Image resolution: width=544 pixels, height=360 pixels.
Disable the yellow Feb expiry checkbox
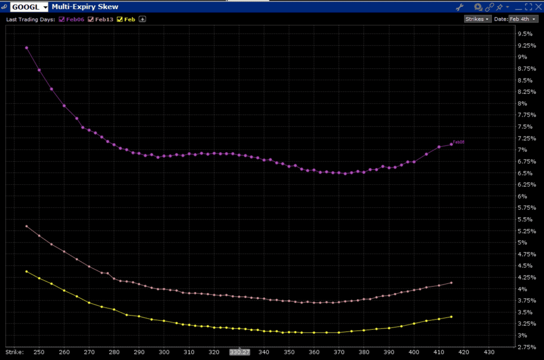pyautogui.click(x=120, y=19)
